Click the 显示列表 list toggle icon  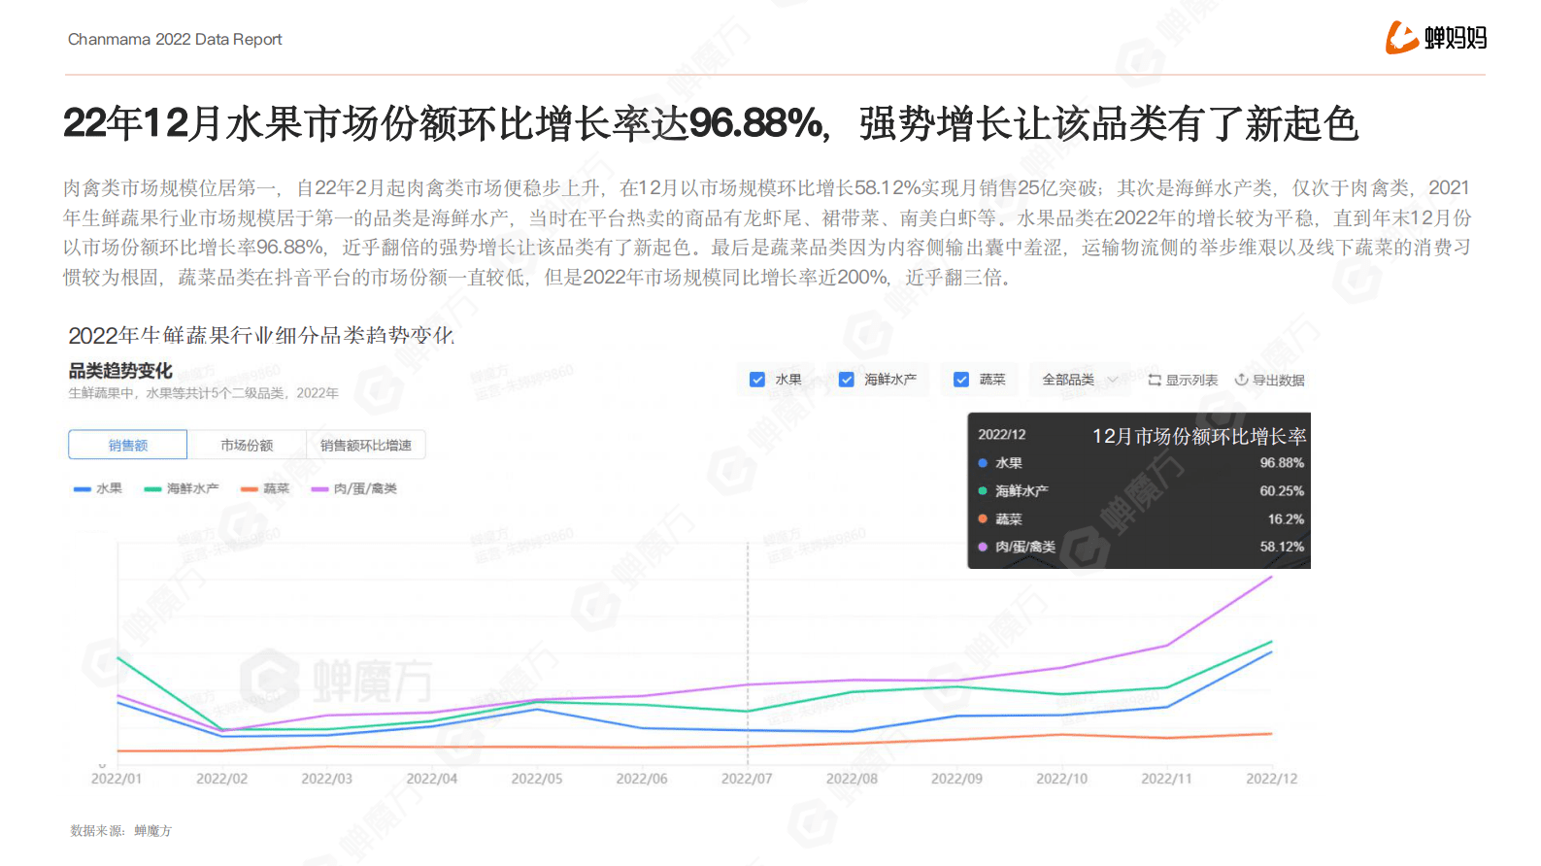pos(1155,380)
